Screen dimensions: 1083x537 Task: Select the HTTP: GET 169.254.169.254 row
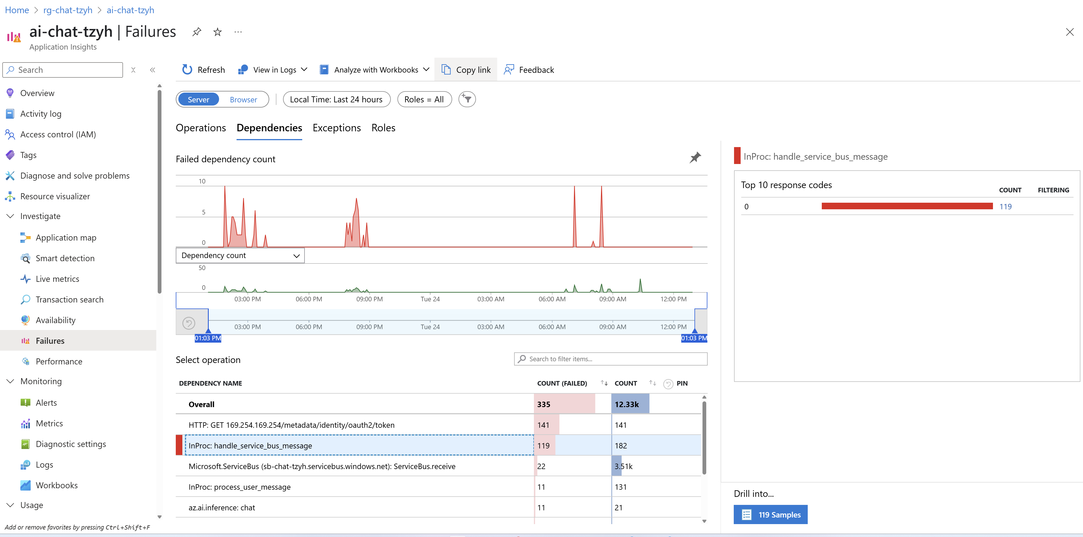point(438,425)
